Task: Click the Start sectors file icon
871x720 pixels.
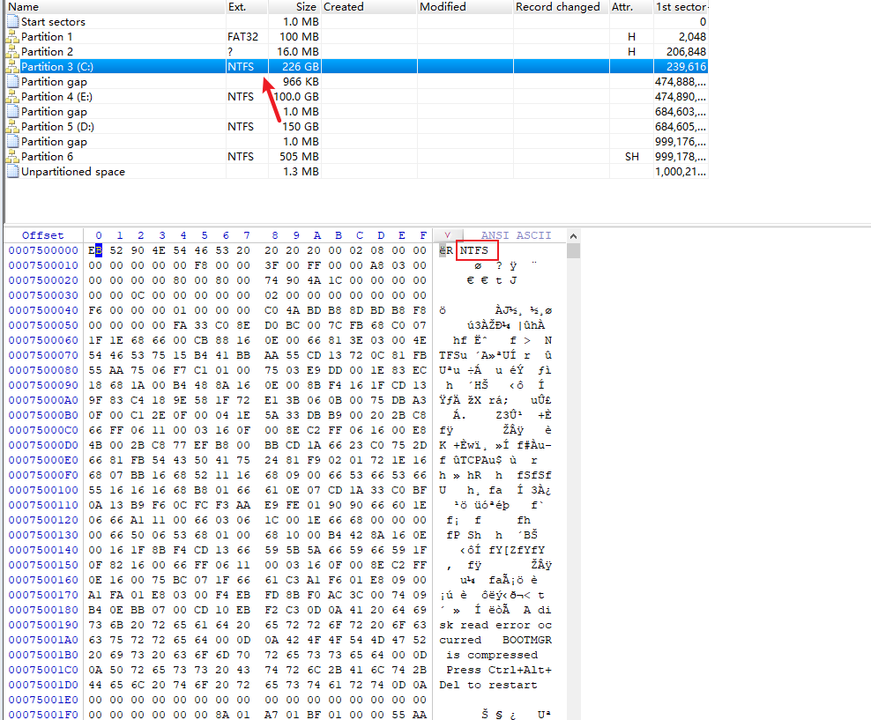Action: [12, 21]
